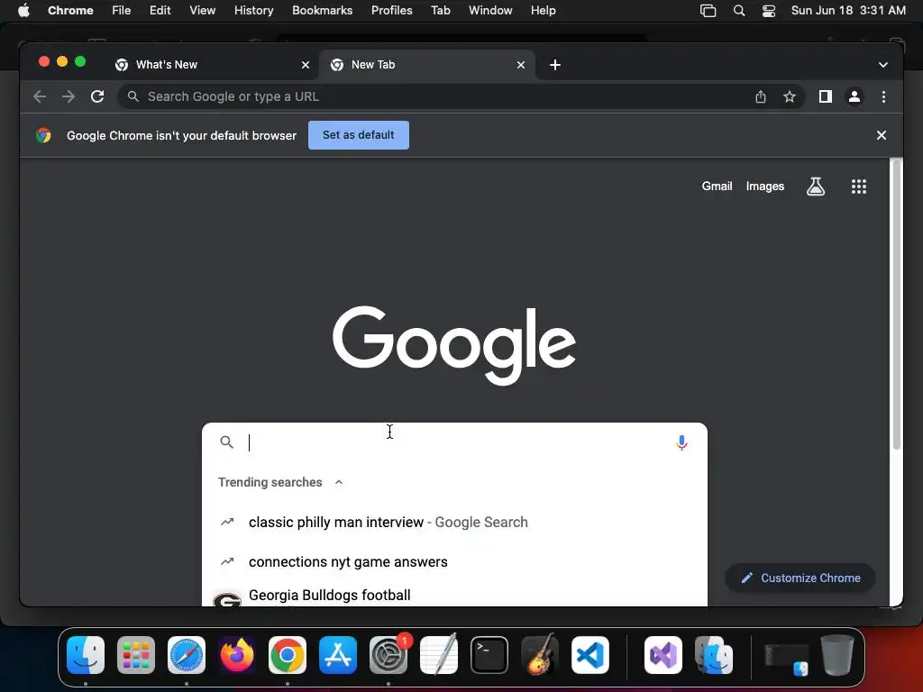Collapse the Trending searches section
This screenshot has height=692, width=923.
click(339, 482)
